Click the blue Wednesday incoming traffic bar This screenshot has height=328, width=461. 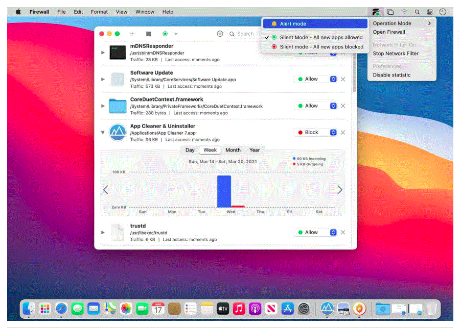coord(224,191)
